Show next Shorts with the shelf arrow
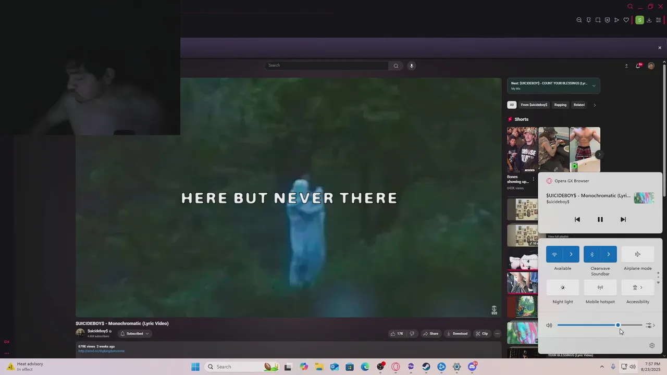The width and height of the screenshot is (667, 375). (x=599, y=155)
